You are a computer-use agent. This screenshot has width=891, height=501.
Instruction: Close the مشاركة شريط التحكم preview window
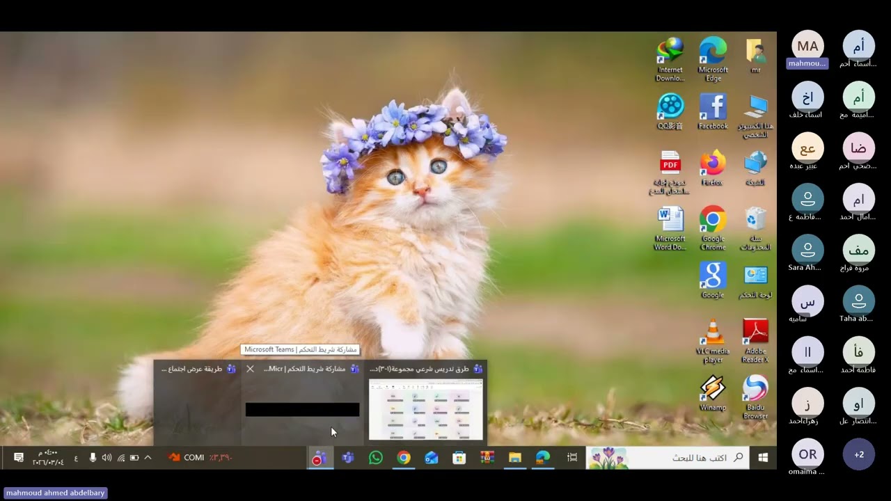(250, 369)
